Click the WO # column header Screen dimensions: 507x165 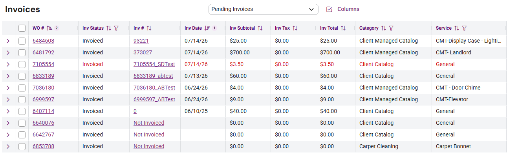tap(38, 28)
